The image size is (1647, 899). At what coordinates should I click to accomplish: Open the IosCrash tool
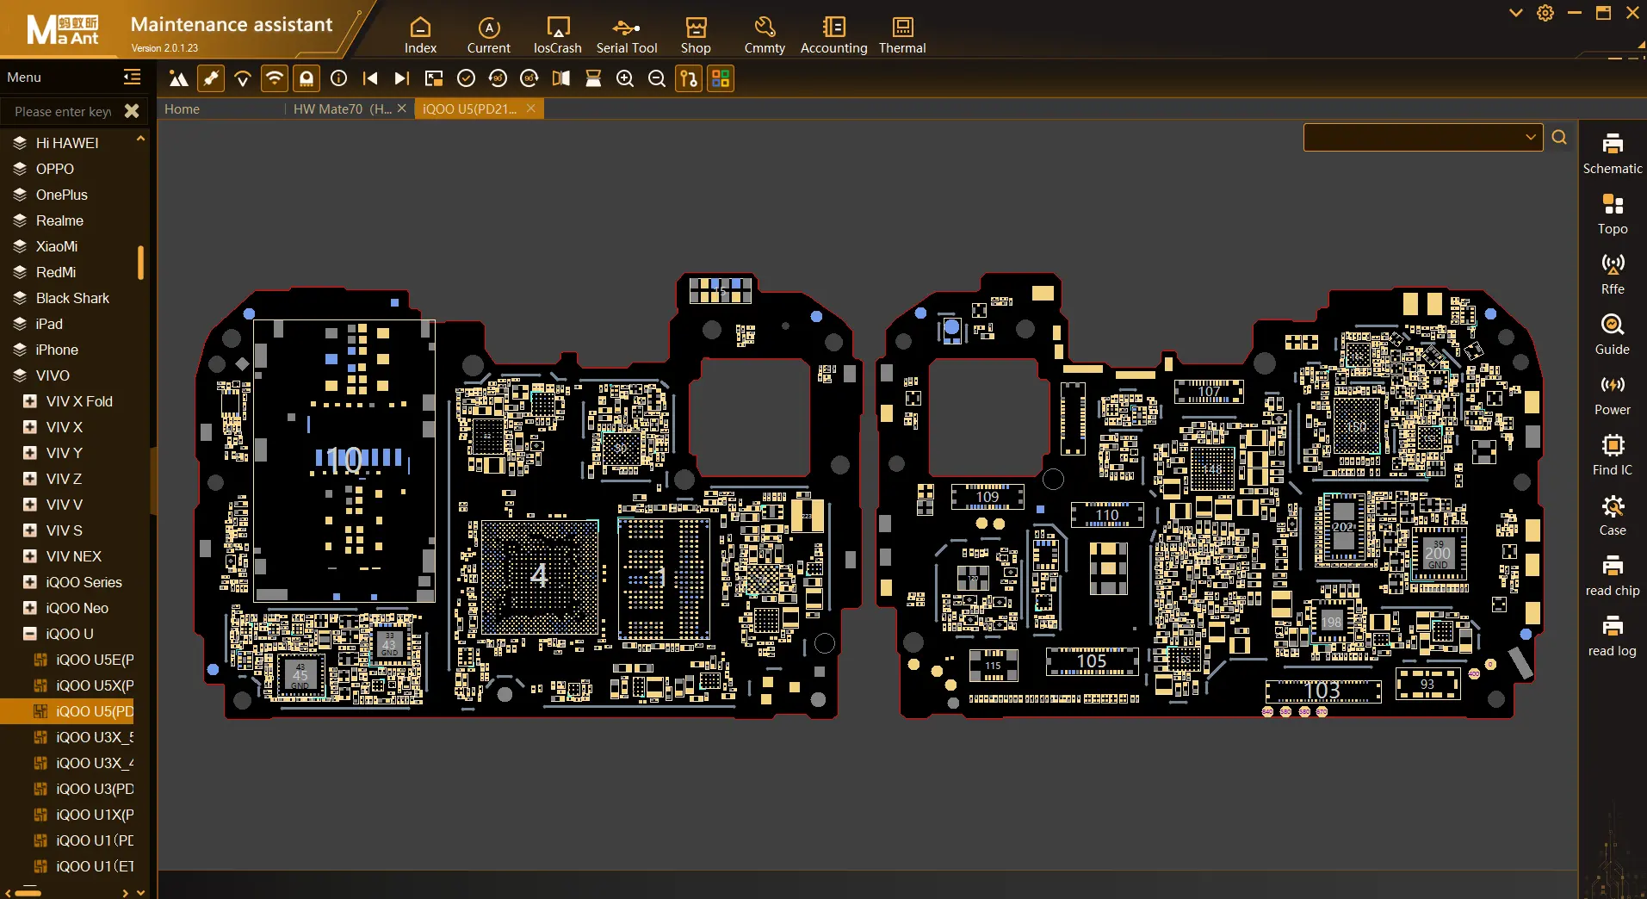click(x=558, y=35)
